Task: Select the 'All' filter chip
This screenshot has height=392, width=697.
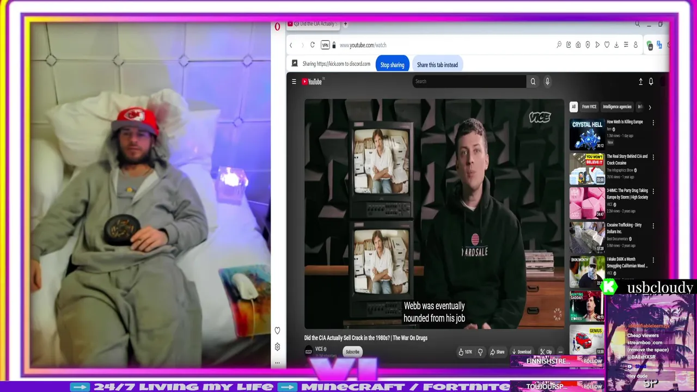Action: 573,107
